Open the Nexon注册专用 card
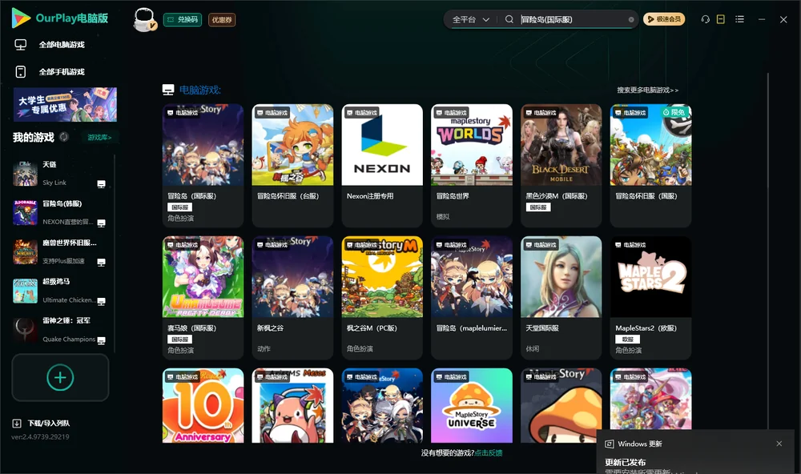The width and height of the screenshot is (801, 474). pos(382,166)
